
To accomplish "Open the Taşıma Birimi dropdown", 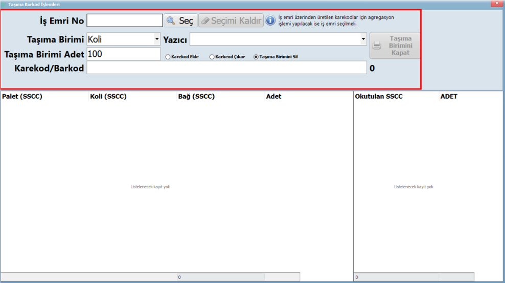I will pos(157,39).
